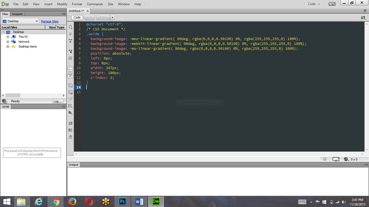Click the Outdent Code icon
The image size is (369, 207).
[70, 130]
